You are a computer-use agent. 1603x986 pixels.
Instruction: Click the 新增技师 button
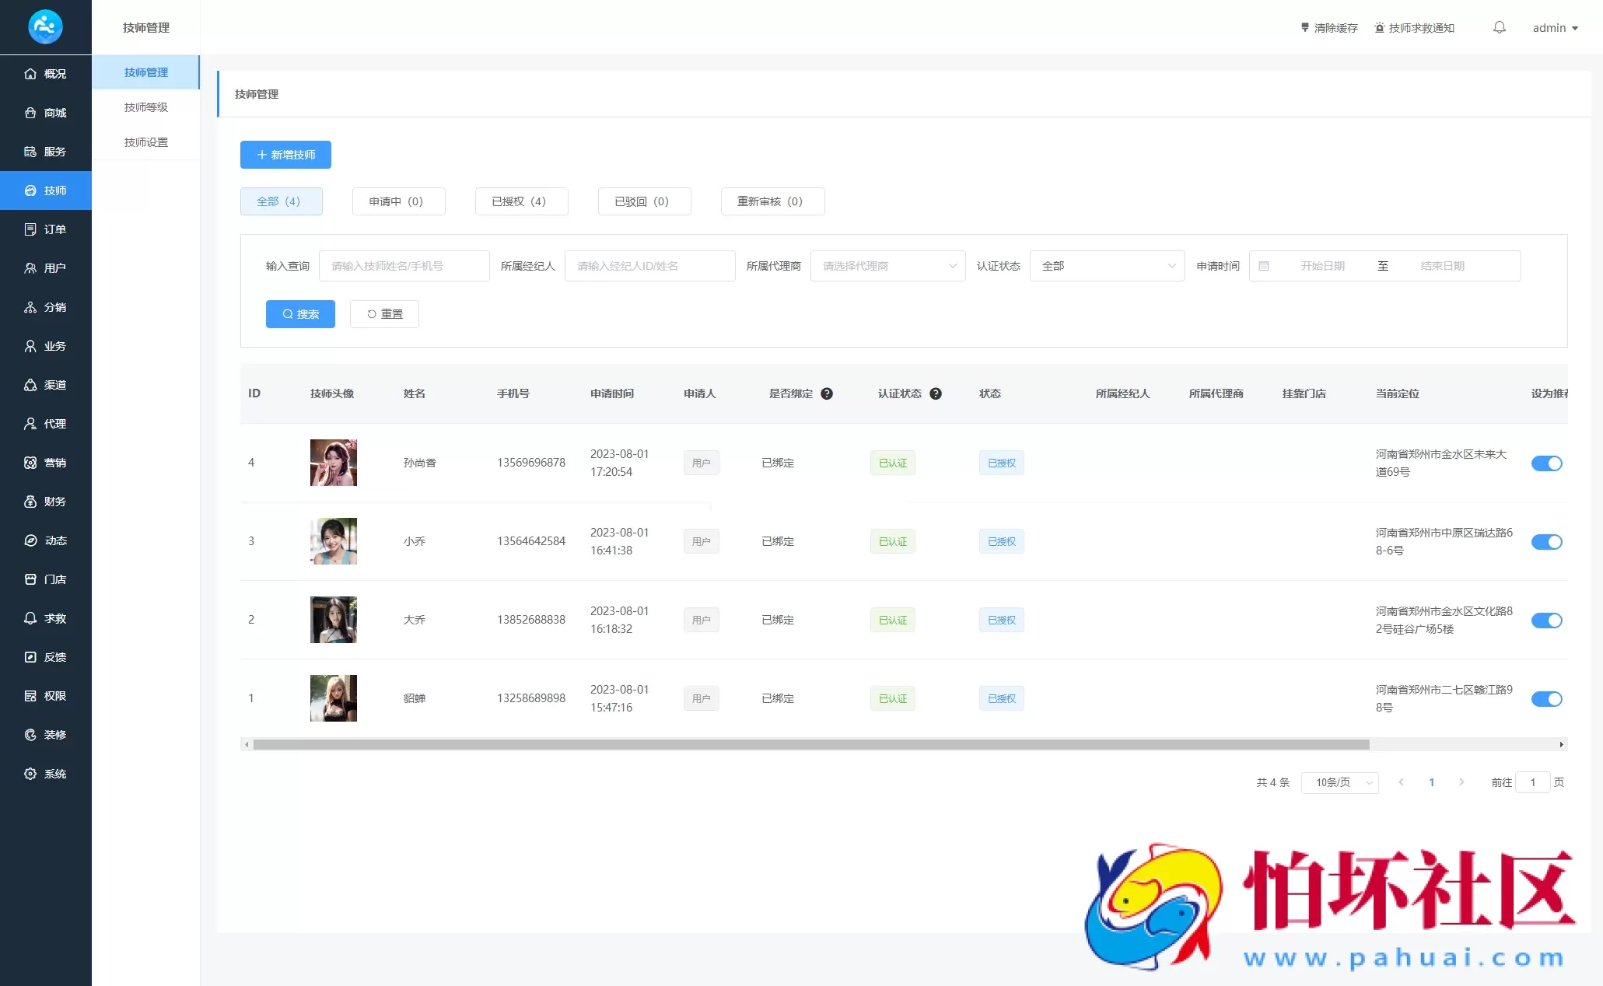285,155
